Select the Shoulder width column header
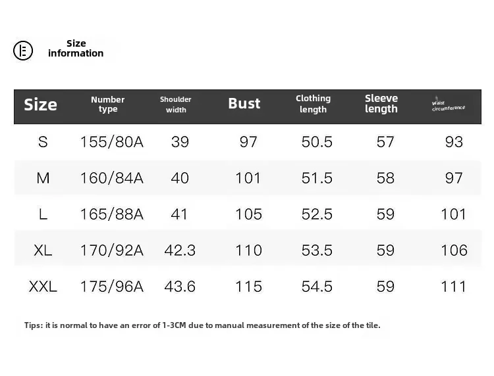 176,105
